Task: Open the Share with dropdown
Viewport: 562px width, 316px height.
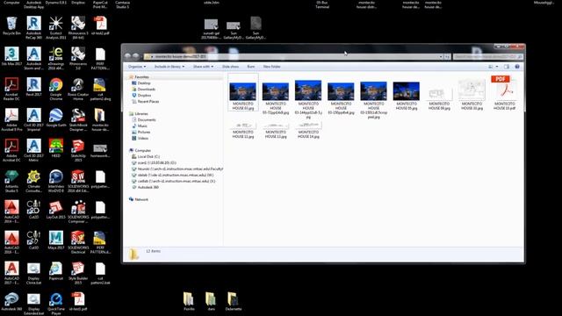Action: coord(203,67)
